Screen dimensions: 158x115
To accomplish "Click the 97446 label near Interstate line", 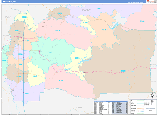I will pos(27,94).
